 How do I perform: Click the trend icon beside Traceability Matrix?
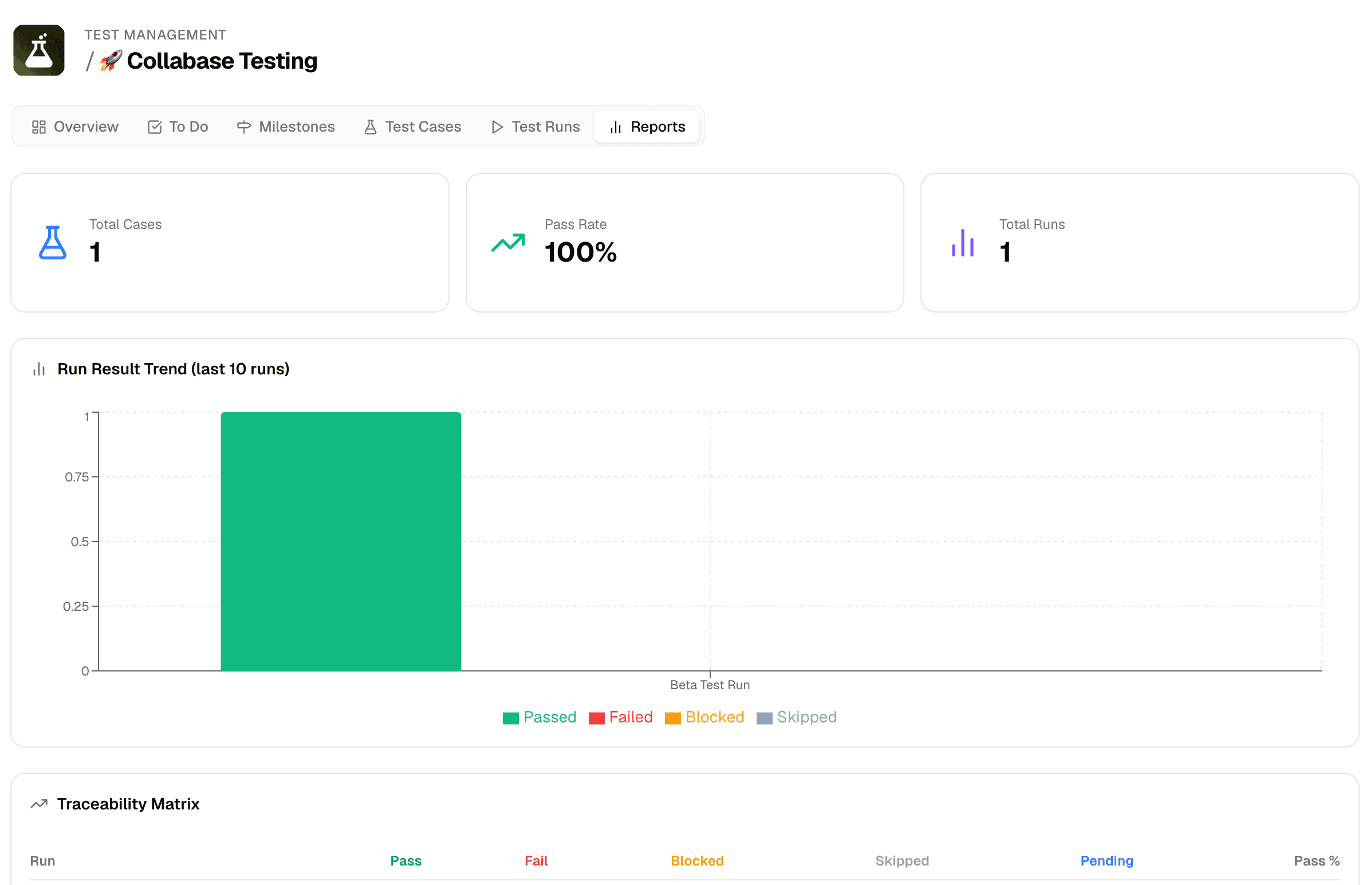click(x=39, y=804)
